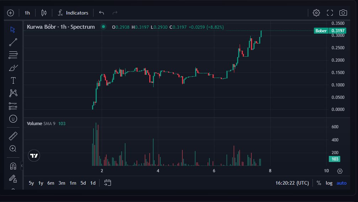
Task: Select the forecasting and measurement tool
Action: [x=13, y=106]
